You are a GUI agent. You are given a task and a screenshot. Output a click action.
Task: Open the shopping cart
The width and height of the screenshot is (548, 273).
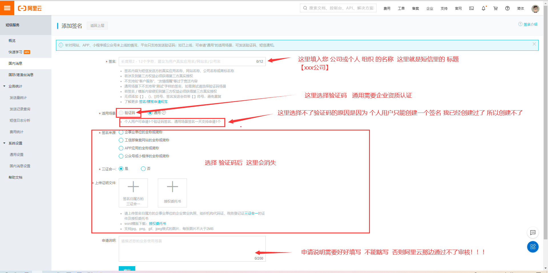[x=495, y=8]
